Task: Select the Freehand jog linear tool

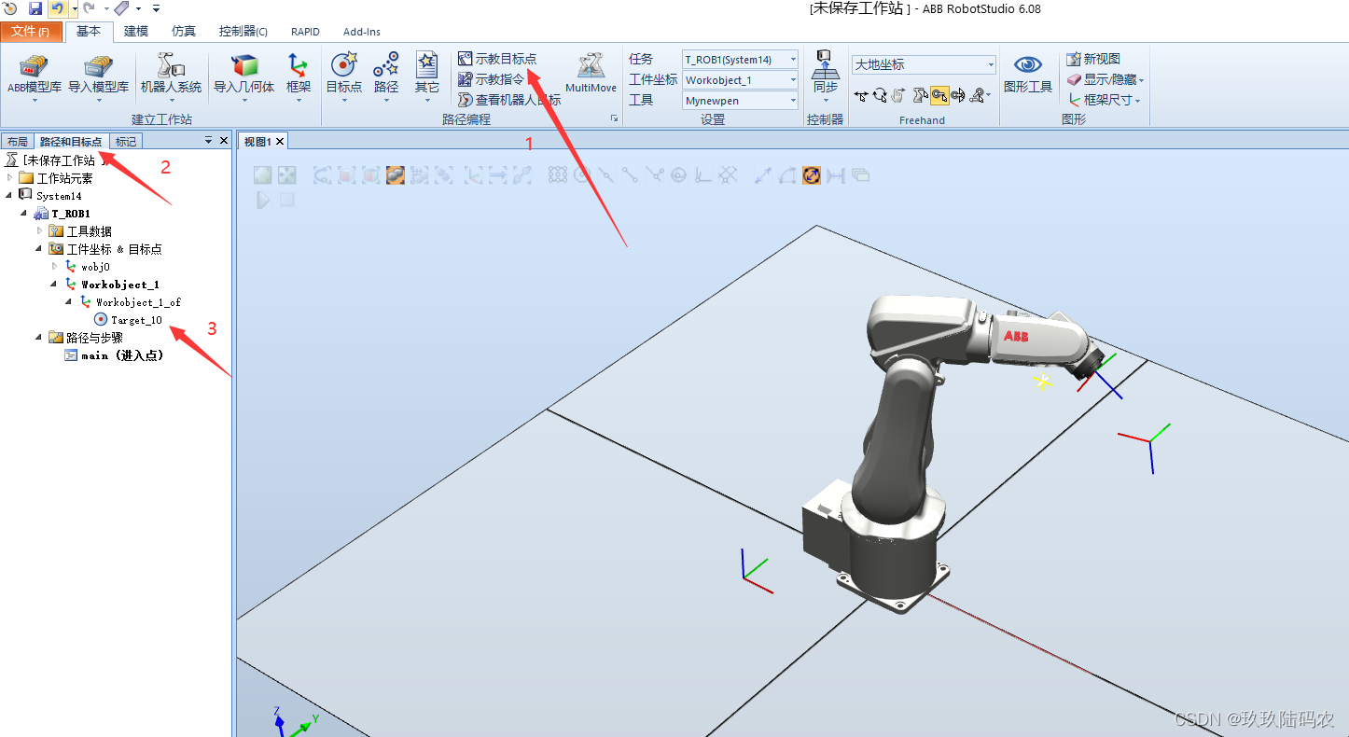Action: (x=920, y=95)
